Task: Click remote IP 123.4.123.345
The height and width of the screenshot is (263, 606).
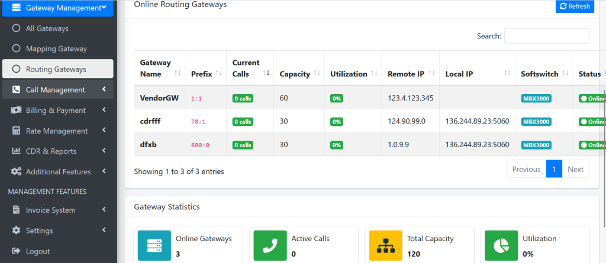Action: (411, 98)
